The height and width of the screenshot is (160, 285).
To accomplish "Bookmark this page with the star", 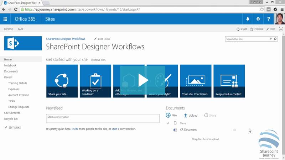I will pyautogui.click(x=262, y=10).
